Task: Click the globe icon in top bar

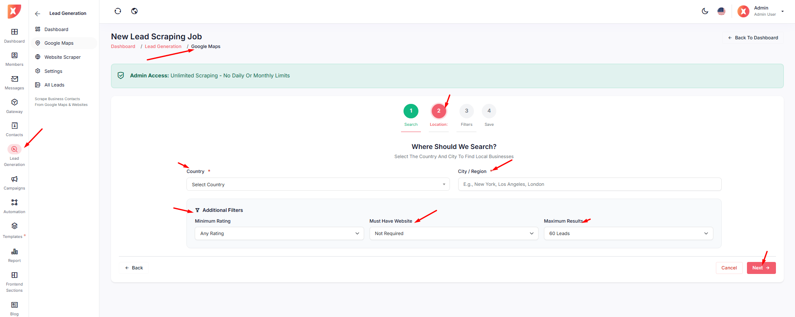Action: [x=134, y=11]
